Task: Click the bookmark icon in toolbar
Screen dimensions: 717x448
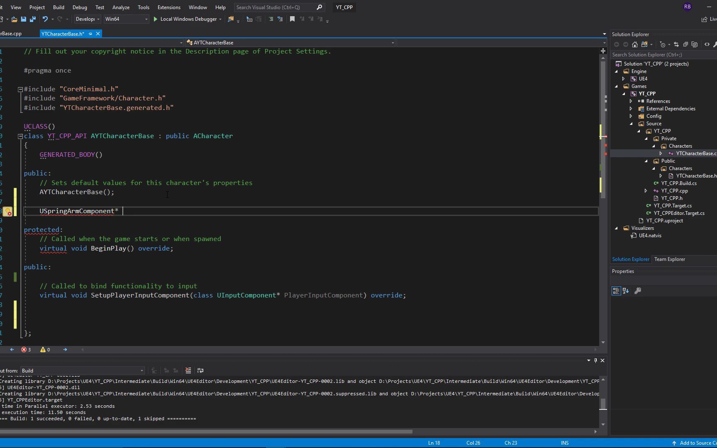Action: coord(292,19)
